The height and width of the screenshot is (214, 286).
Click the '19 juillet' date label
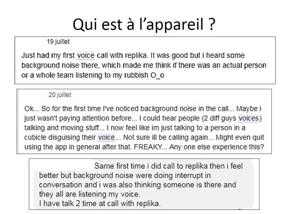[58, 42]
